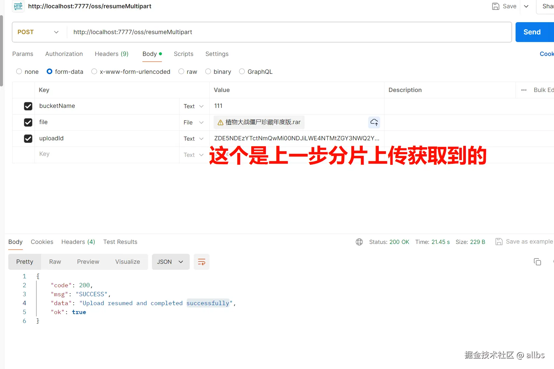Open type dropdown for file row
Viewport: 554px width, 369px height.
(x=194, y=122)
